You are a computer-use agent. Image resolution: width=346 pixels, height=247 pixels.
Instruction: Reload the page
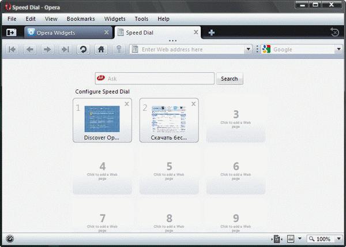click(83, 50)
